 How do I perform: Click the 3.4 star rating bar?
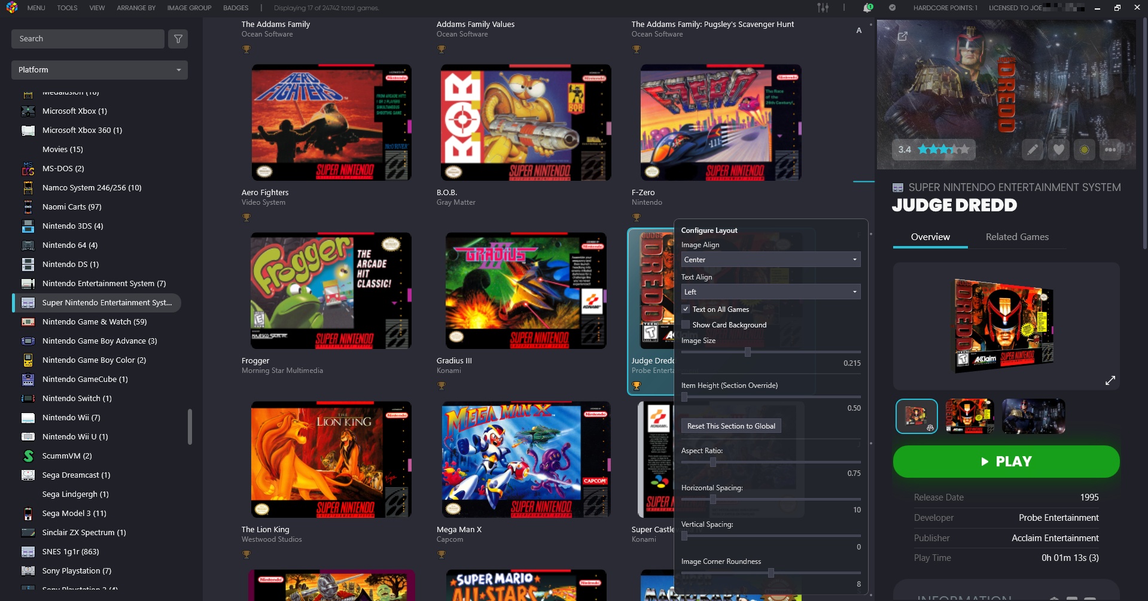point(934,150)
